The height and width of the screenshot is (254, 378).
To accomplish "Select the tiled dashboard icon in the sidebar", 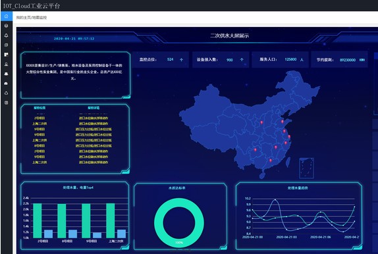I will point(7,55).
